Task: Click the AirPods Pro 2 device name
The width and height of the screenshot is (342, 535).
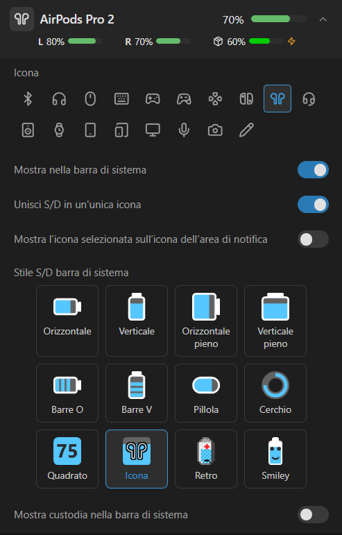Action: point(77,19)
